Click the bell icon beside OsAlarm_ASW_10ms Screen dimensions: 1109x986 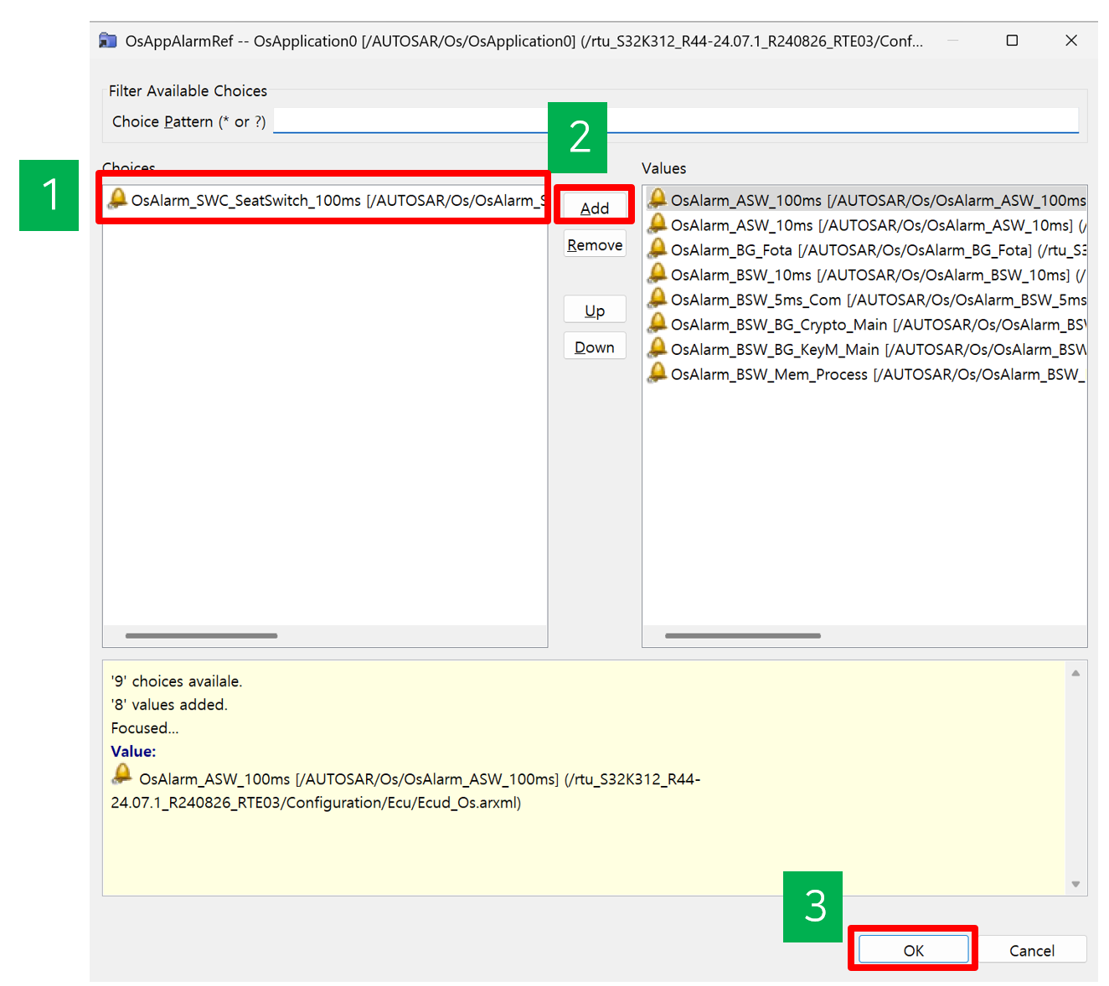(658, 224)
